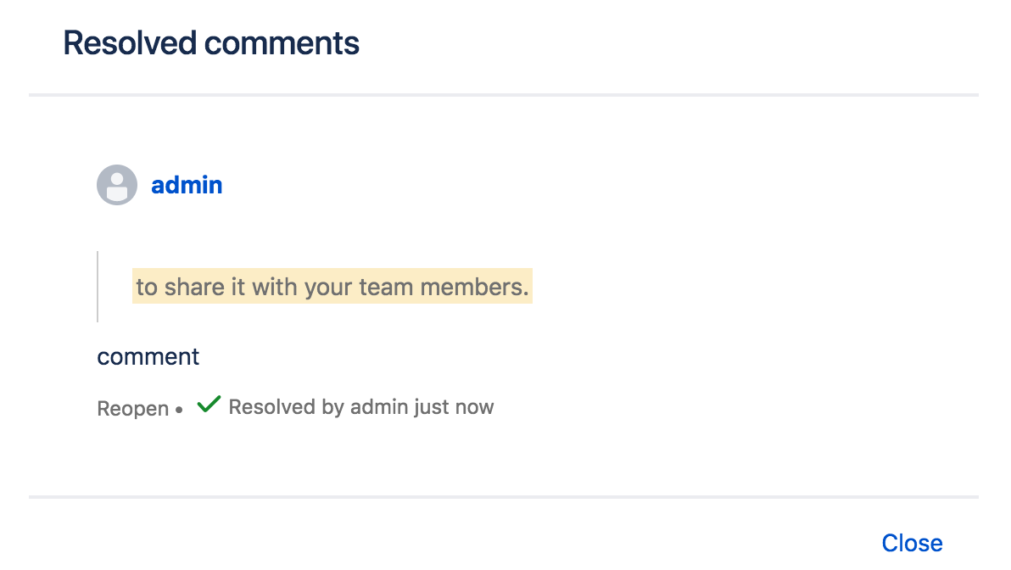The width and height of the screenshot is (1011, 570).
Task: Open the admin profile link
Action: coord(187,185)
